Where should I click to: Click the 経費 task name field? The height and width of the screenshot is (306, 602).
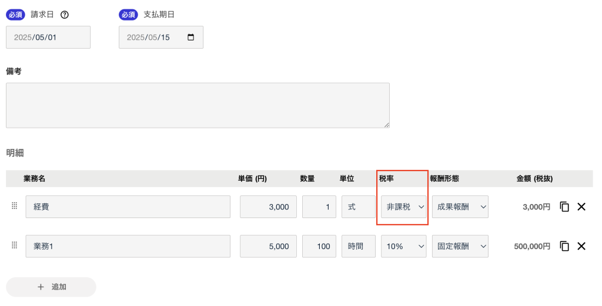(x=128, y=207)
